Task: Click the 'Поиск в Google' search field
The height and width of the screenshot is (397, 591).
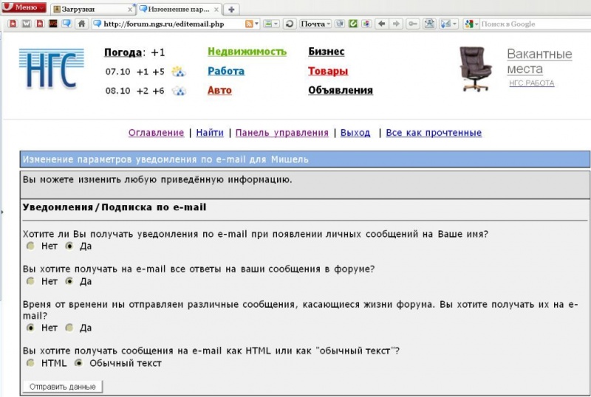Action: point(533,24)
